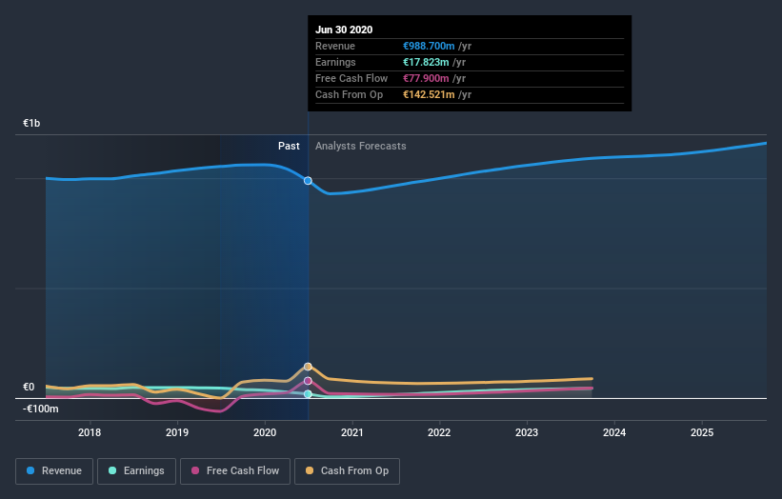Select the 2020 axis label
Image resolution: width=782 pixels, height=499 pixels.
click(x=265, y=432)
